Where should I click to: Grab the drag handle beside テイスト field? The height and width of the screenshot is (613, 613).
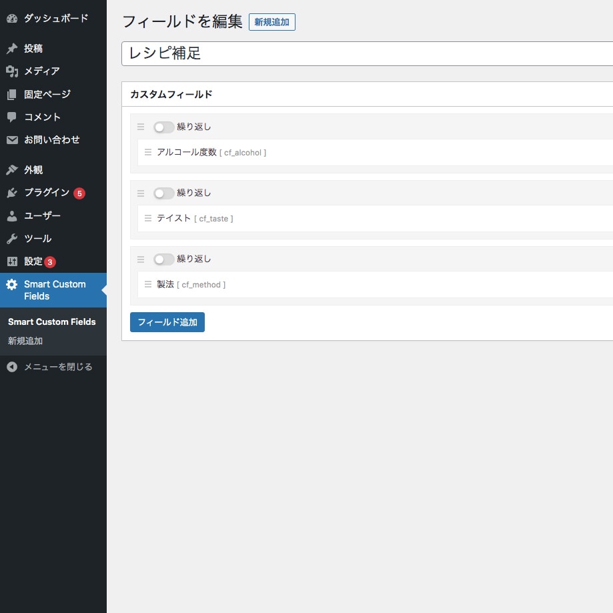point(148,218)
